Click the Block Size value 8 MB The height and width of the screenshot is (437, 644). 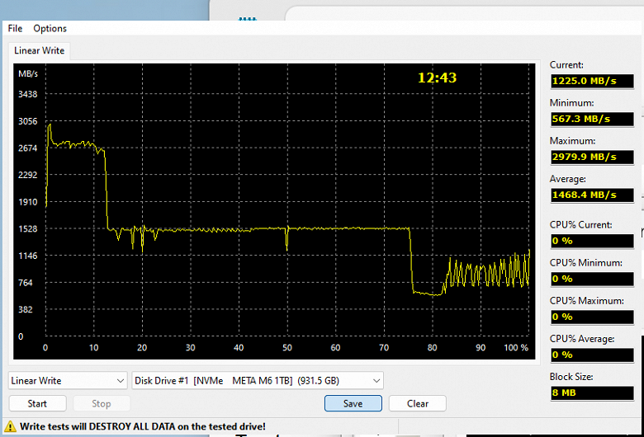tap(592, 392)
